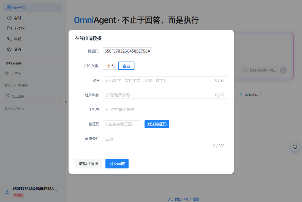Click the 发送验证码 button

(x=157, y=124)
